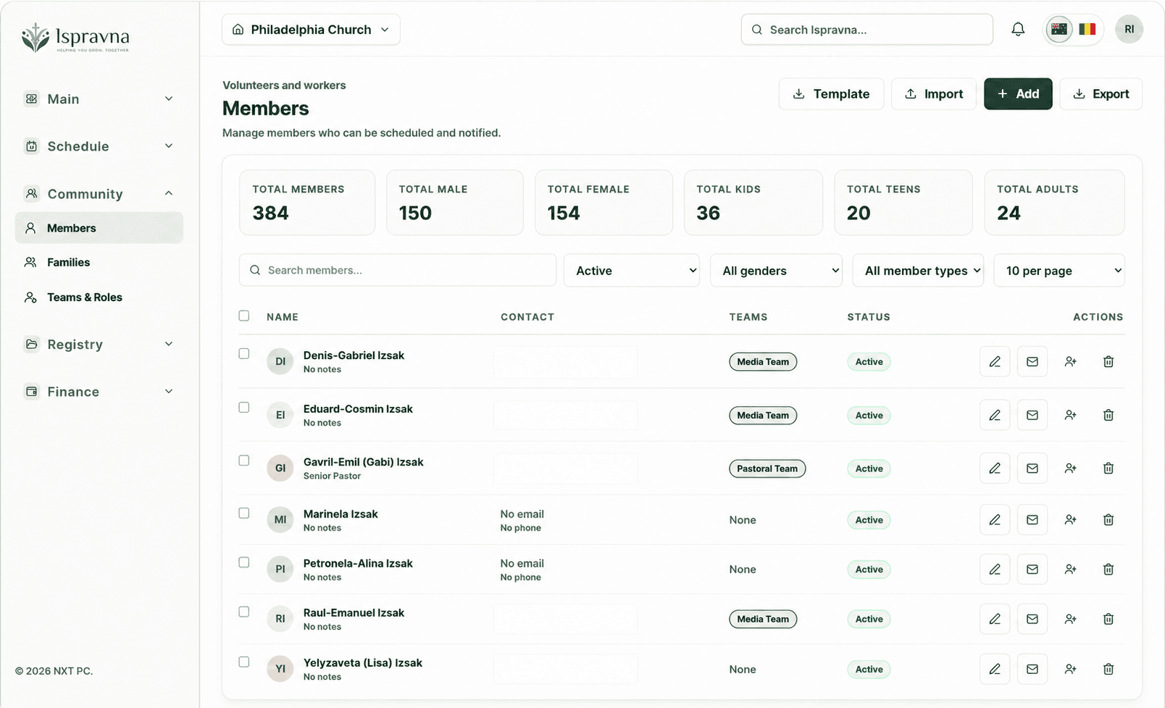Delete Gavril-Emil (Gabi) Izsak row
The image size is (1165, 708).
(x=1108, y=468)
